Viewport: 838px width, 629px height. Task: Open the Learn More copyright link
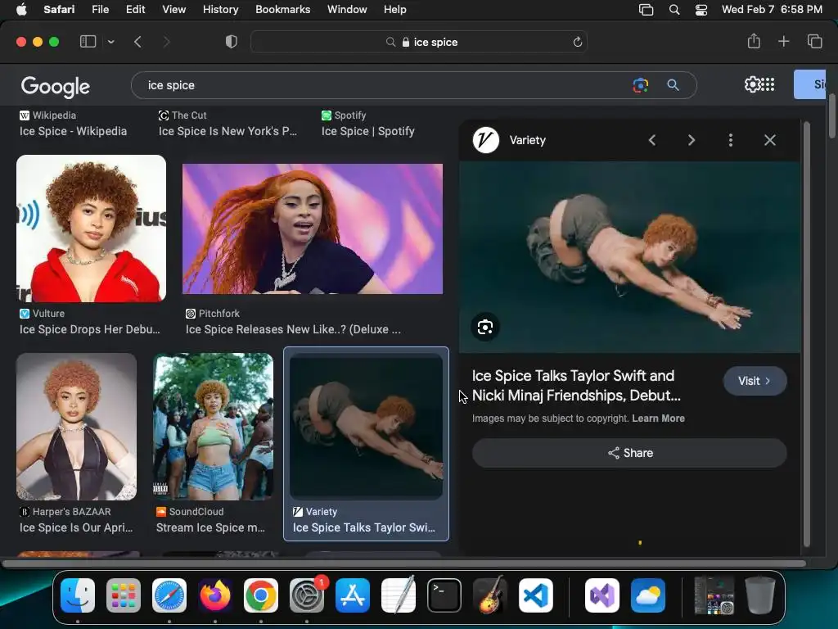tap(658, 419)
